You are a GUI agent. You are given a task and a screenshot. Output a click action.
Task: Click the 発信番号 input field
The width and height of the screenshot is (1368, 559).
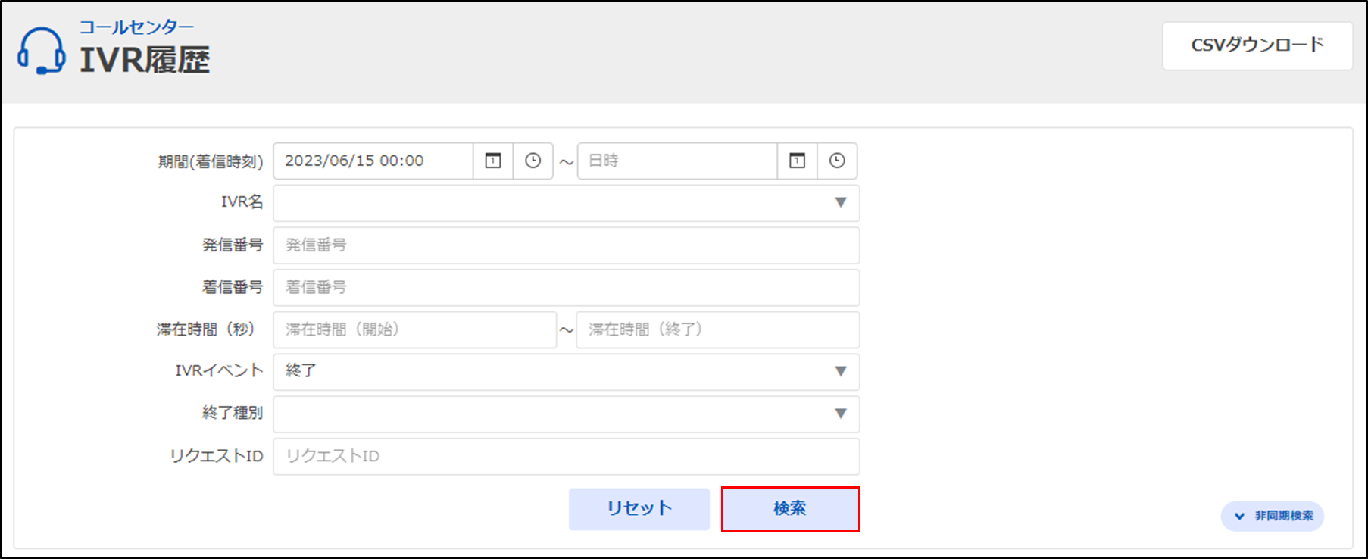tap(566, 245)
